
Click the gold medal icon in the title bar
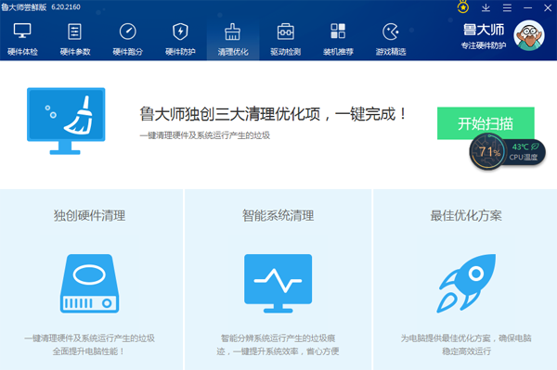463,7
